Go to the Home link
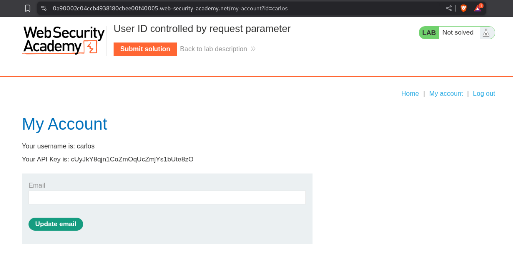 [410, 94]
